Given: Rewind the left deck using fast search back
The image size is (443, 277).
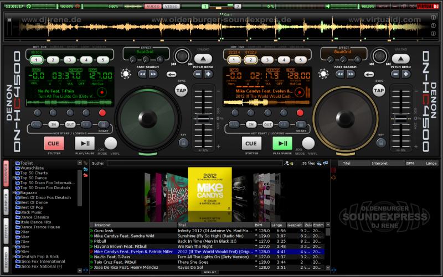Looking at the screenshot, I should click(142, 74).
